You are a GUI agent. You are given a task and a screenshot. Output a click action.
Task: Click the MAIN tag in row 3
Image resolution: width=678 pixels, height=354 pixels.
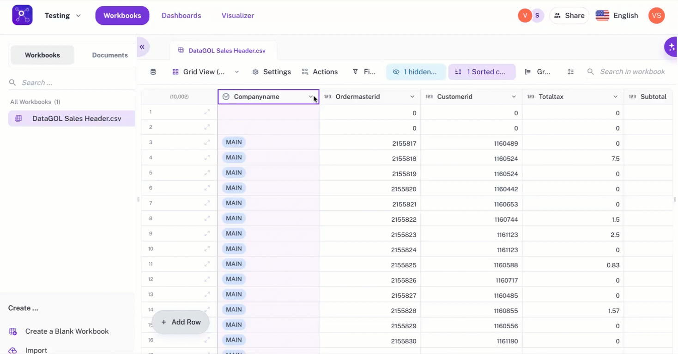234,142
